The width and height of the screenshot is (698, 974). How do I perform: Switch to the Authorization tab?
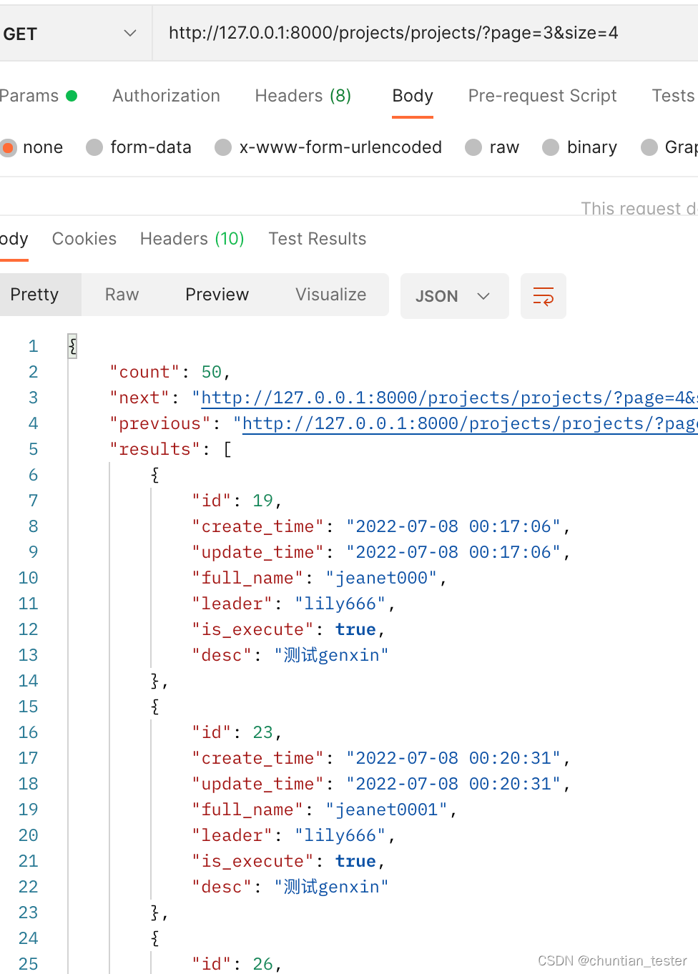166,95
